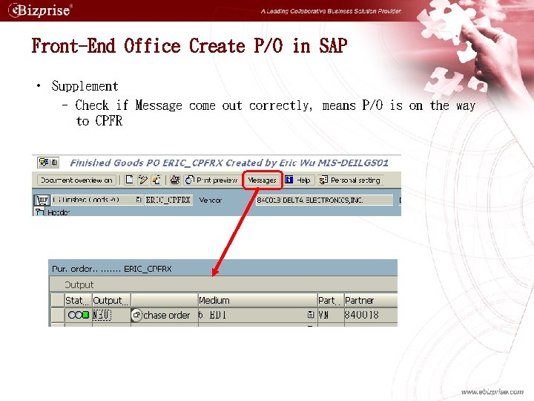Click the Other purchase order icon
Viewport: 534px width, 401px height.
[156, 180]
